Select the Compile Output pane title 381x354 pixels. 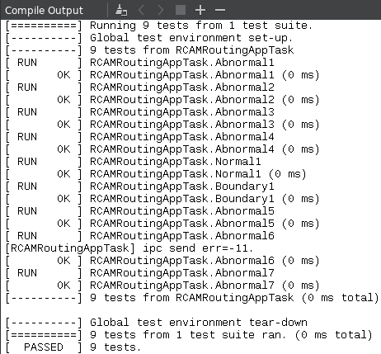click(x=44, y=11)
